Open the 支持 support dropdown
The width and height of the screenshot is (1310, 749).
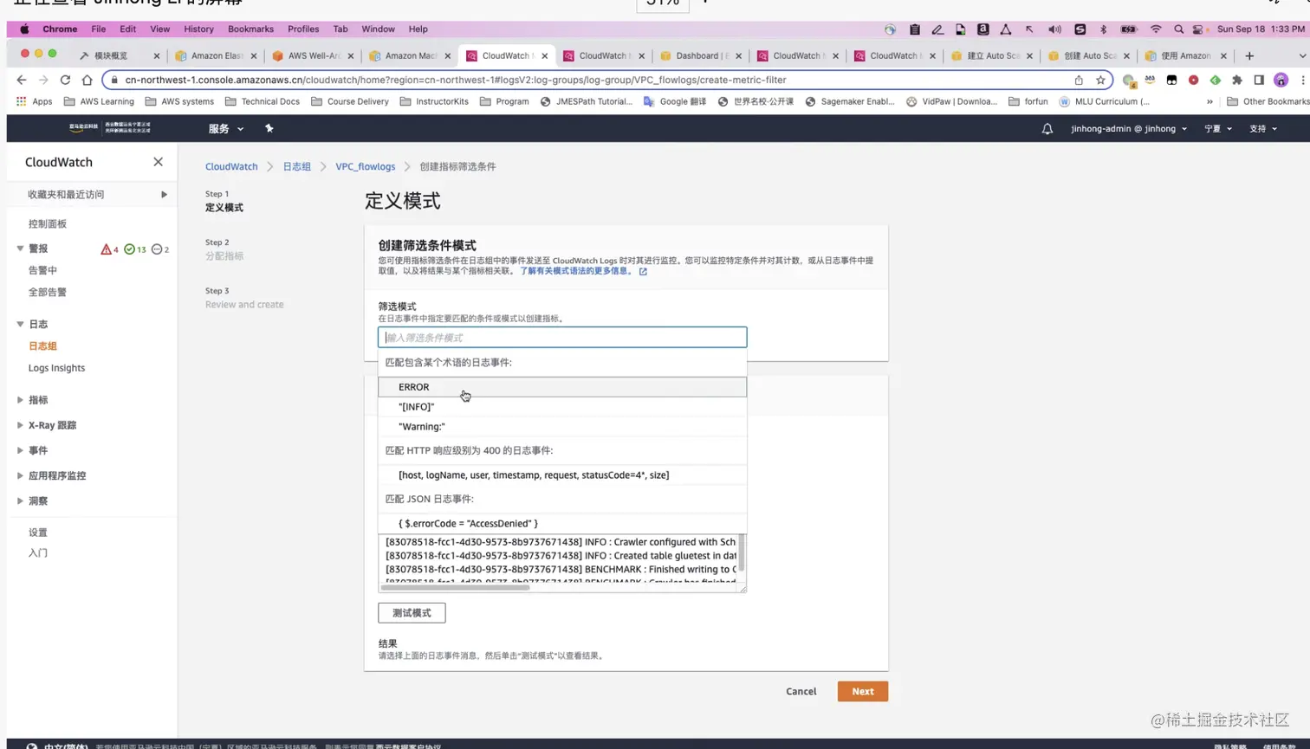[x=1263, y=129]
